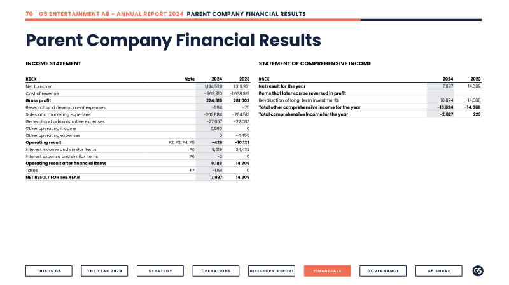Navigate to OPERATIONS section
The image size is (509, 285).
click(x=216, y=271)
